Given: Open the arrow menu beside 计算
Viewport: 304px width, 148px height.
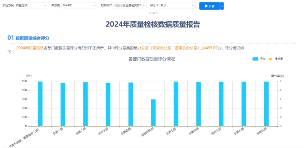Looking at the screenshot, I should point(222,6).
